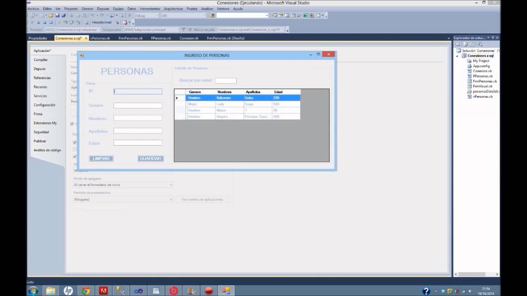
Task: Click My Project folder icon
Action: click(470, 61)
